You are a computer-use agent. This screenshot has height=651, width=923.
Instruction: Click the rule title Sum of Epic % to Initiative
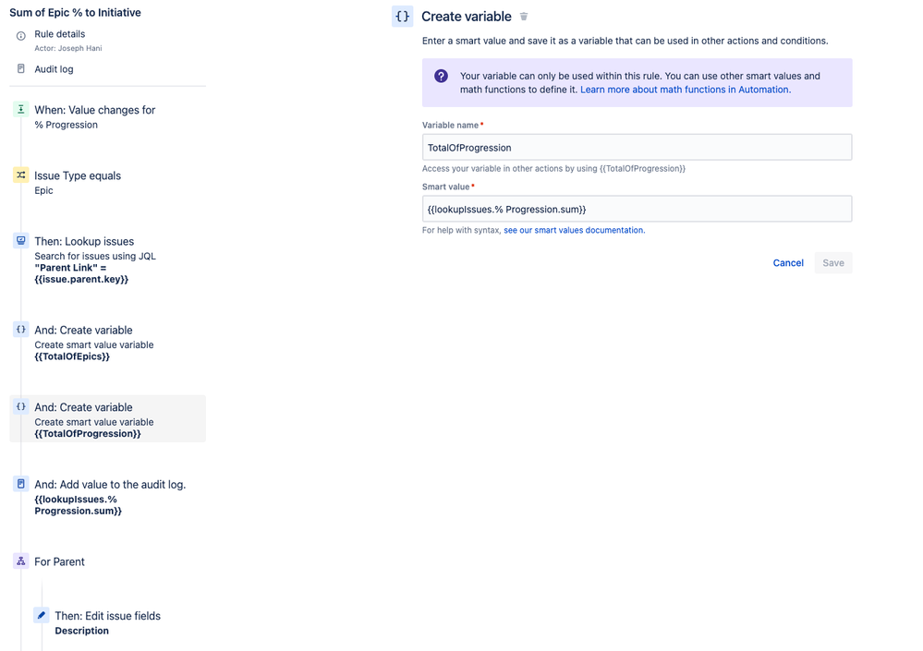click(75, 12)
